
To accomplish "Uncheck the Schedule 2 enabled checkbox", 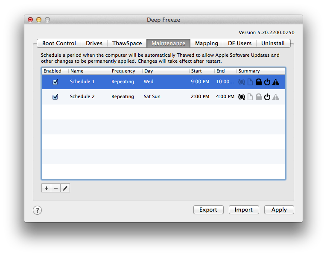I will (55, 97).
